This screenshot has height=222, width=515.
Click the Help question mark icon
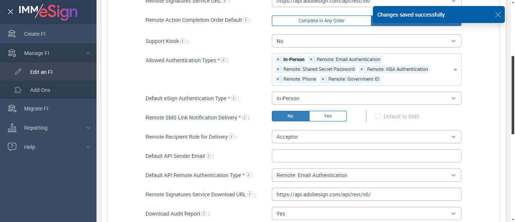point(12,147)
